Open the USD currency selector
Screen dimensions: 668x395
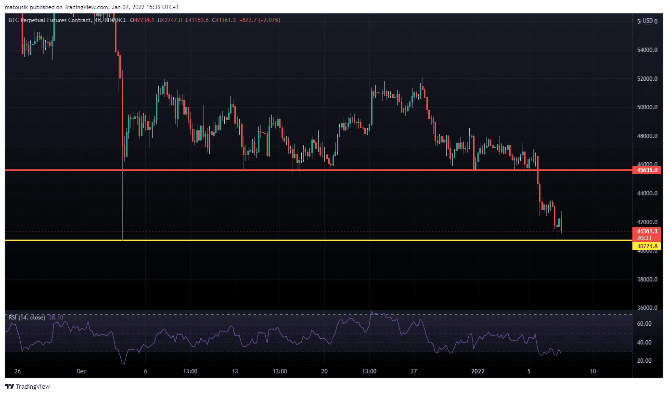point(647,21)
